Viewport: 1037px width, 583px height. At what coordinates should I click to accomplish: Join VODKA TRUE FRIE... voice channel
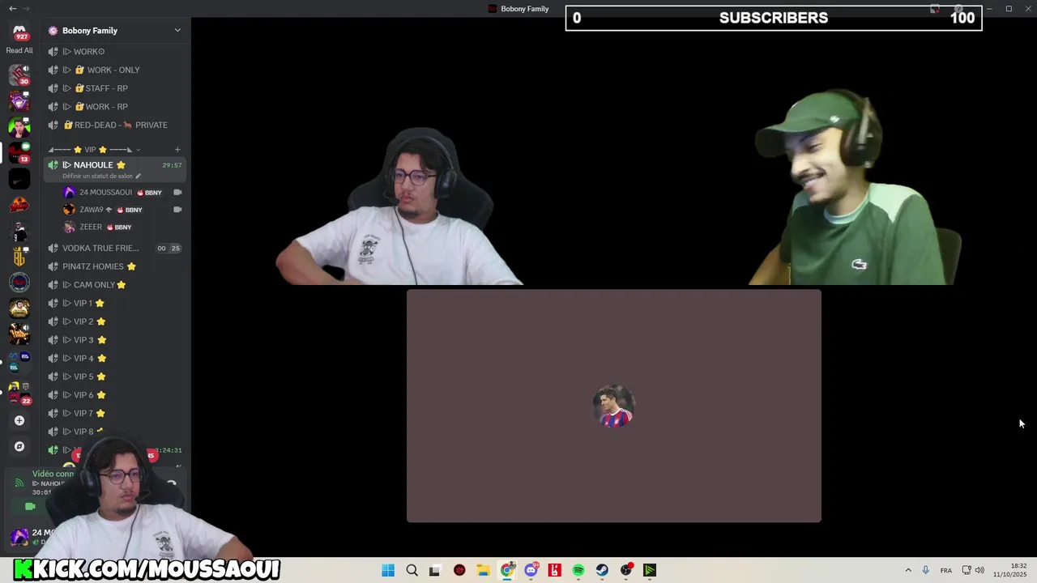(114, 248)
